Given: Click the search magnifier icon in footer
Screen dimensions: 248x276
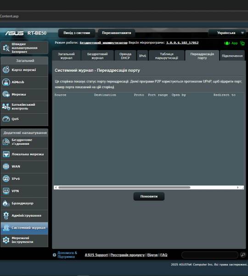Looking at the screenshot, I should tap(243, 255).
